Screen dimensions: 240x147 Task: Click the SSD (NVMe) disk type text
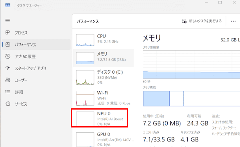click(107, 78)
